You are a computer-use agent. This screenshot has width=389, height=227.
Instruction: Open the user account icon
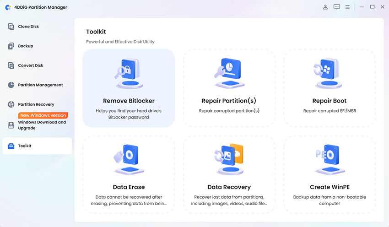(325, 7)
